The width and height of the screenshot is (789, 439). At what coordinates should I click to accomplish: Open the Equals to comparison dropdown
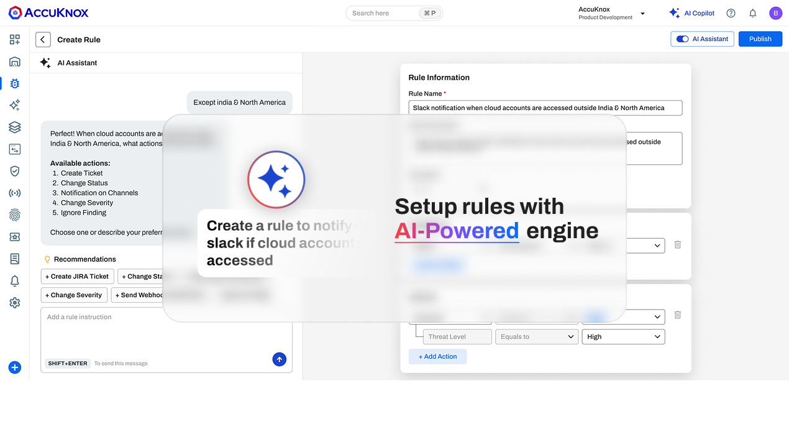tap(536, 336)
